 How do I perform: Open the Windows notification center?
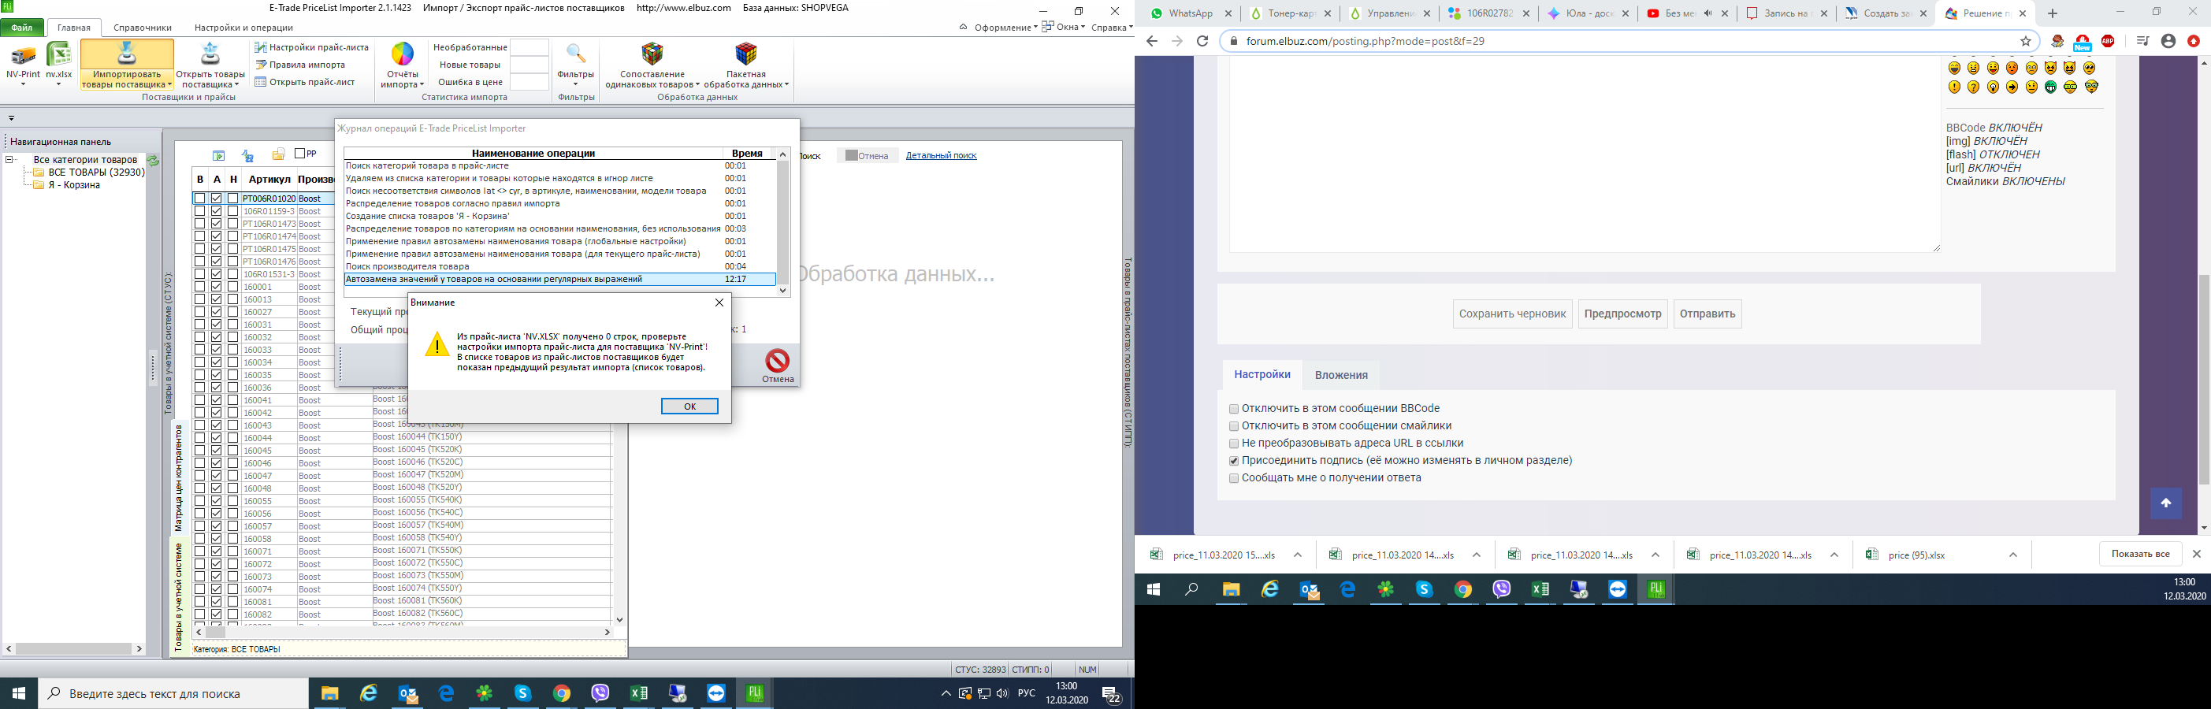pyautogui.click(x=1111, y=693)
